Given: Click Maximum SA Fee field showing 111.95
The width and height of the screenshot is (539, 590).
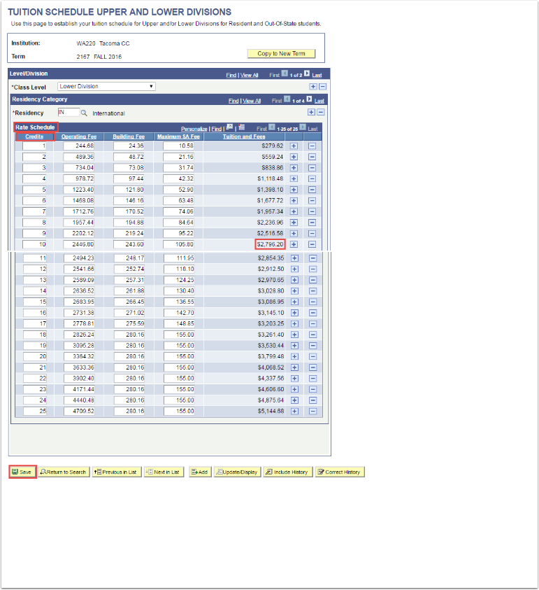Looking at the screenshot, I should click(x=179, y=258).
